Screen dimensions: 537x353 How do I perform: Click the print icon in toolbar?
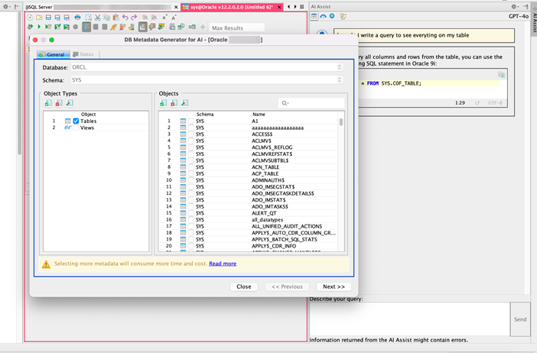pyautogui.click(x=77, y=17)
